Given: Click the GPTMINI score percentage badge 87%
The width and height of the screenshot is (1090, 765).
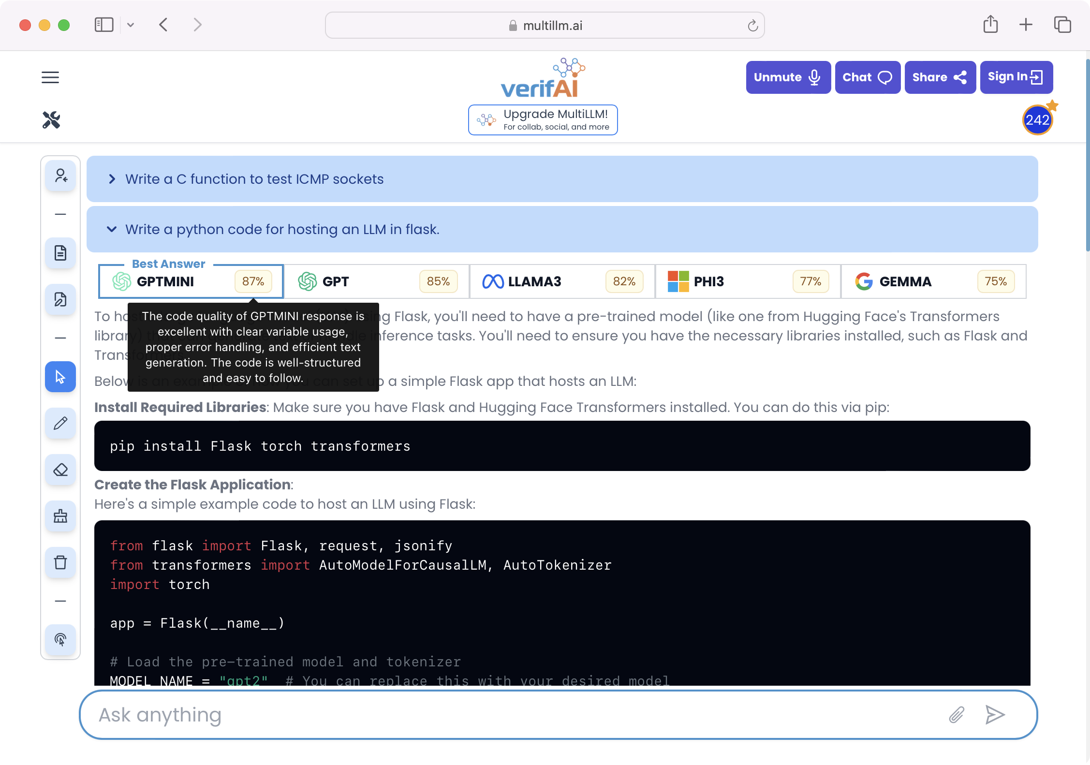Looking at the screenshot, I should click(252, 281).
